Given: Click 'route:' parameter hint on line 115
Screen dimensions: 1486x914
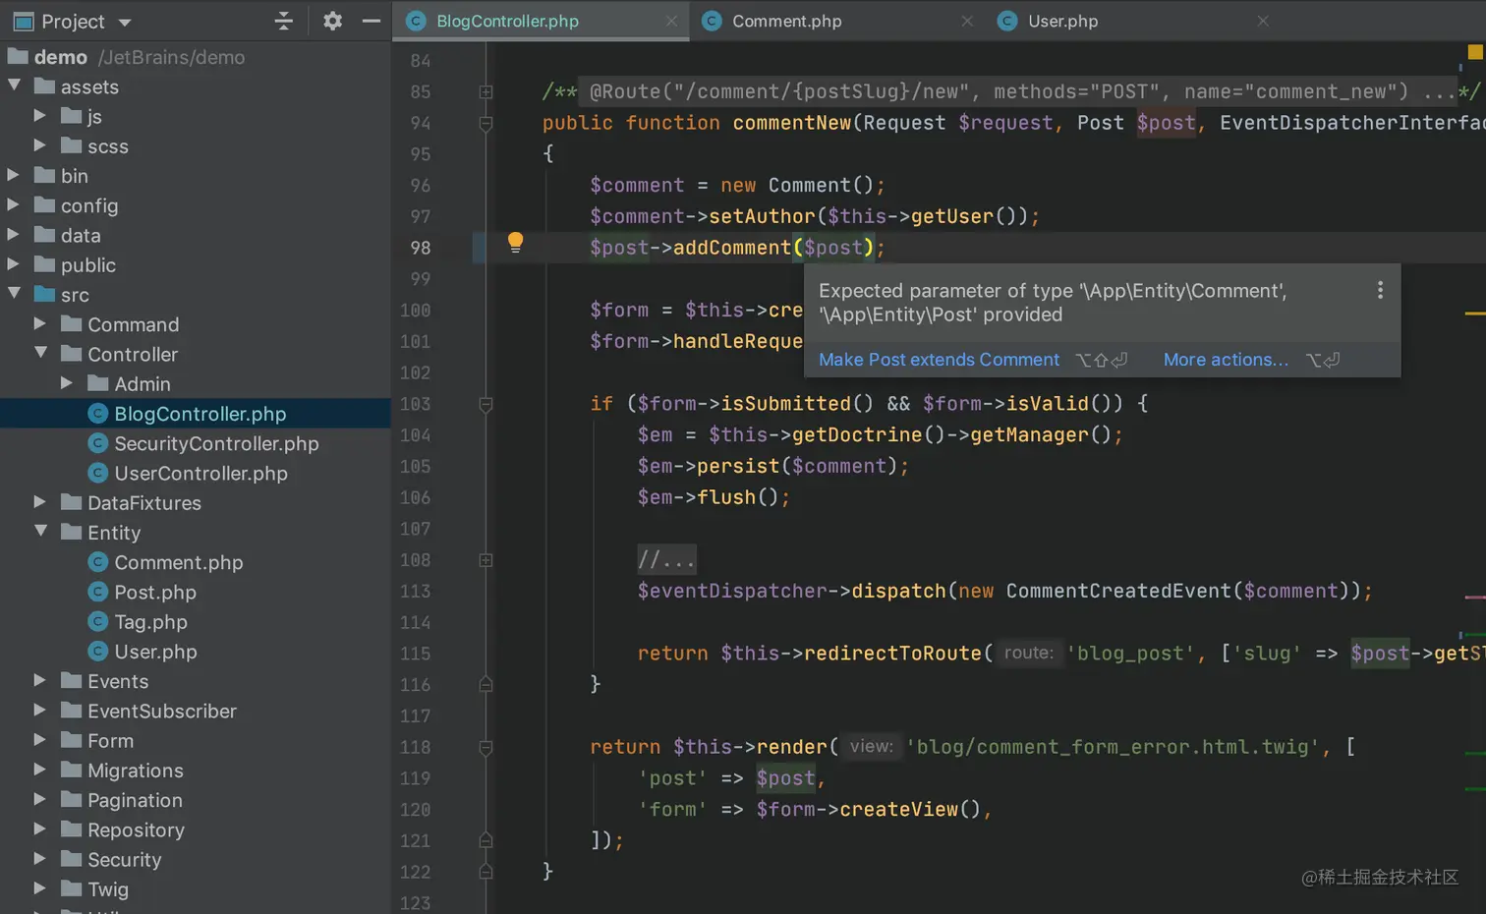Looking at the screenshot, I should coord(1029,653).
